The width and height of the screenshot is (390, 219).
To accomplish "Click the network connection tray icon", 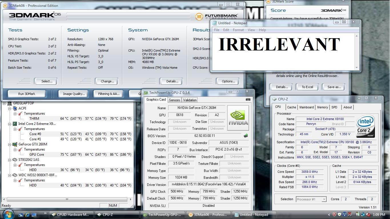I will coord(363,214).
